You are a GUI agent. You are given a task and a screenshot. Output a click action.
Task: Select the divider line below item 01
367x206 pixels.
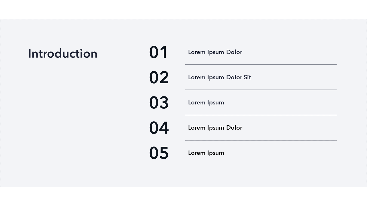[261, 65]
